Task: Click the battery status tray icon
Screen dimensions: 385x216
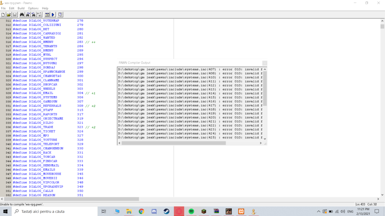Action: click(x=331, y=211)
